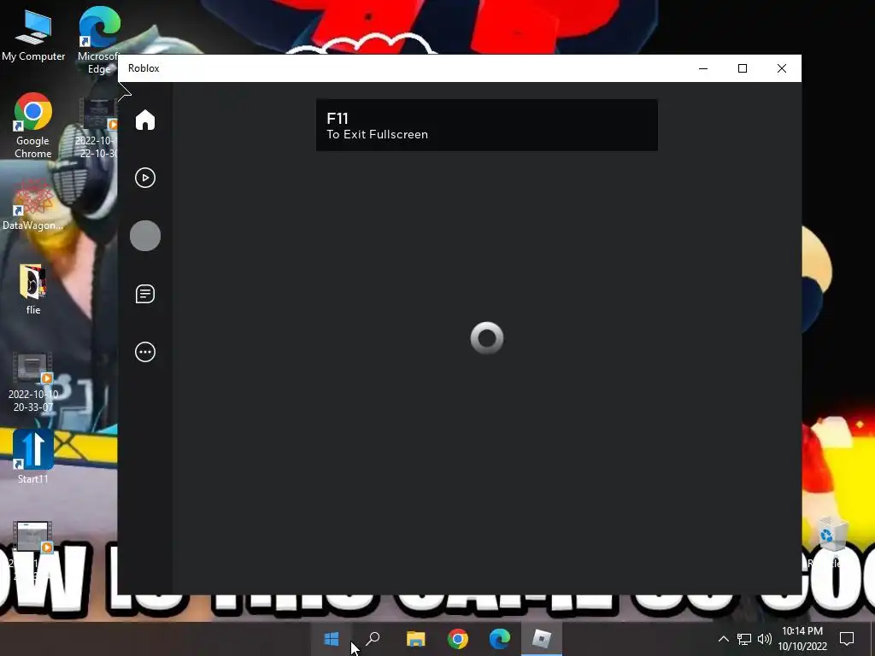This screenshot has width=875, height=656.
Task: Open the Discover play icon in Roblox sidebar
Action: [145, 178]
